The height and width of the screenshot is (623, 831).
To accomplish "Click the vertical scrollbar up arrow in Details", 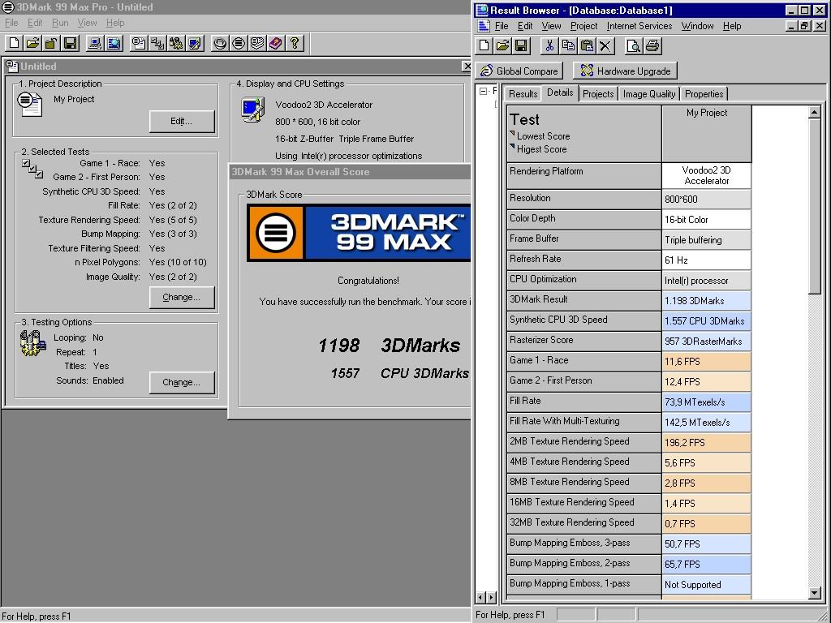I will tap(815, 112).
